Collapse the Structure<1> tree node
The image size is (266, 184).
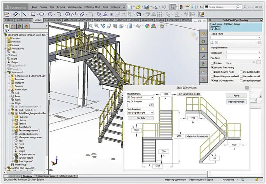[5, 72]
